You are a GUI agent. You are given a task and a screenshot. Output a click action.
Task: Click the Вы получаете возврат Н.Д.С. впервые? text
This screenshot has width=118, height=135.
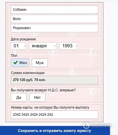(x=43, y=90)
